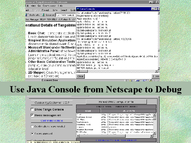Click the Forward button in Netscape toolbar

pos(36,10)
